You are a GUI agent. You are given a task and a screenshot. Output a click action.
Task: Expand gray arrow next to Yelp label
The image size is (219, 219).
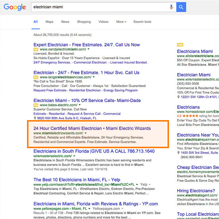149,184
